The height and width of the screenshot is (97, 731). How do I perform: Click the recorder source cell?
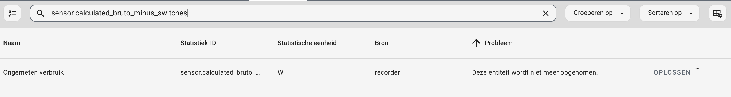[x=387, y=72]
